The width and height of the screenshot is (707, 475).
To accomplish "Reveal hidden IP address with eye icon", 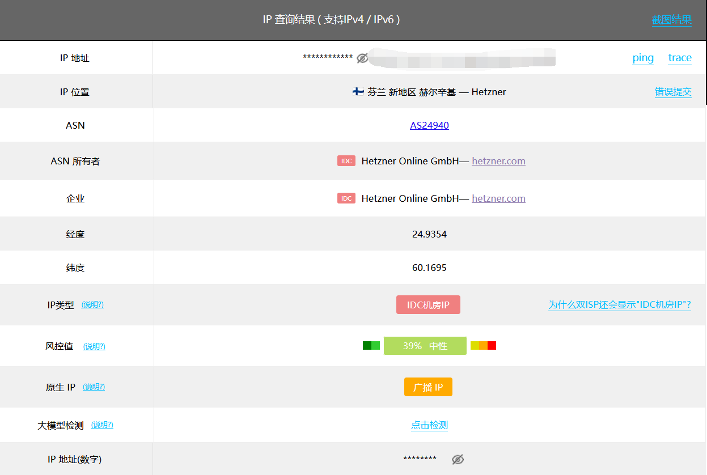I will [362, 58].
